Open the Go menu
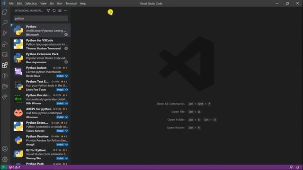This screenshot has height=170, width=303. 52,3
